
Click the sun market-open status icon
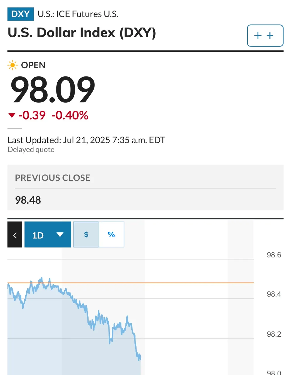13,65
